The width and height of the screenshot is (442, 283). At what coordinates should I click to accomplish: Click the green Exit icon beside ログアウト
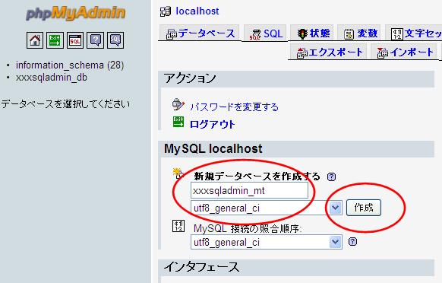[178, 122]
